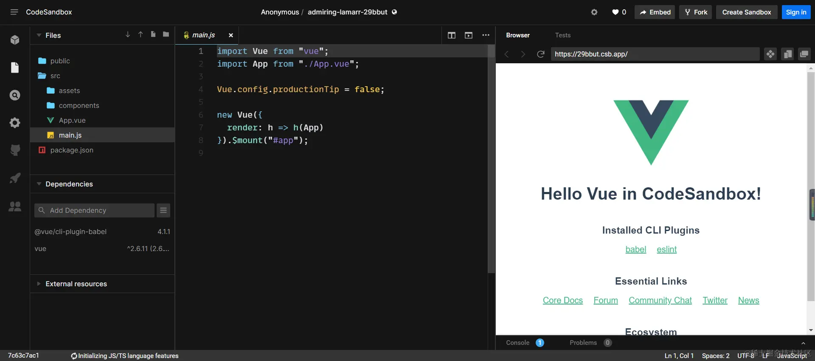Split the editor layout
The height and width of the screenshot is (361, 815).
pos(452,35)
